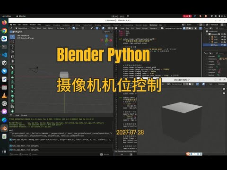Click the Blender icon in the dock
The height and width of the screenshot is (170, 227).
(4, 128)
